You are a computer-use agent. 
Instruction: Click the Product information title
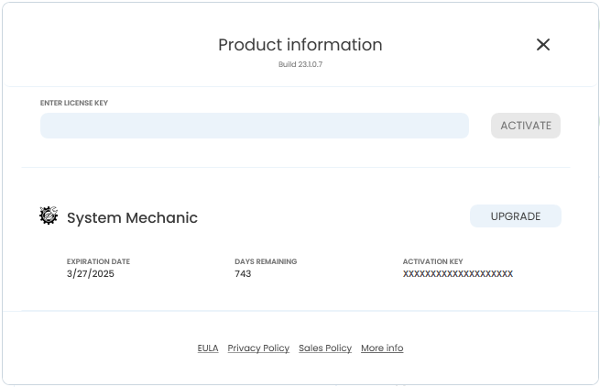coord(300,45)
